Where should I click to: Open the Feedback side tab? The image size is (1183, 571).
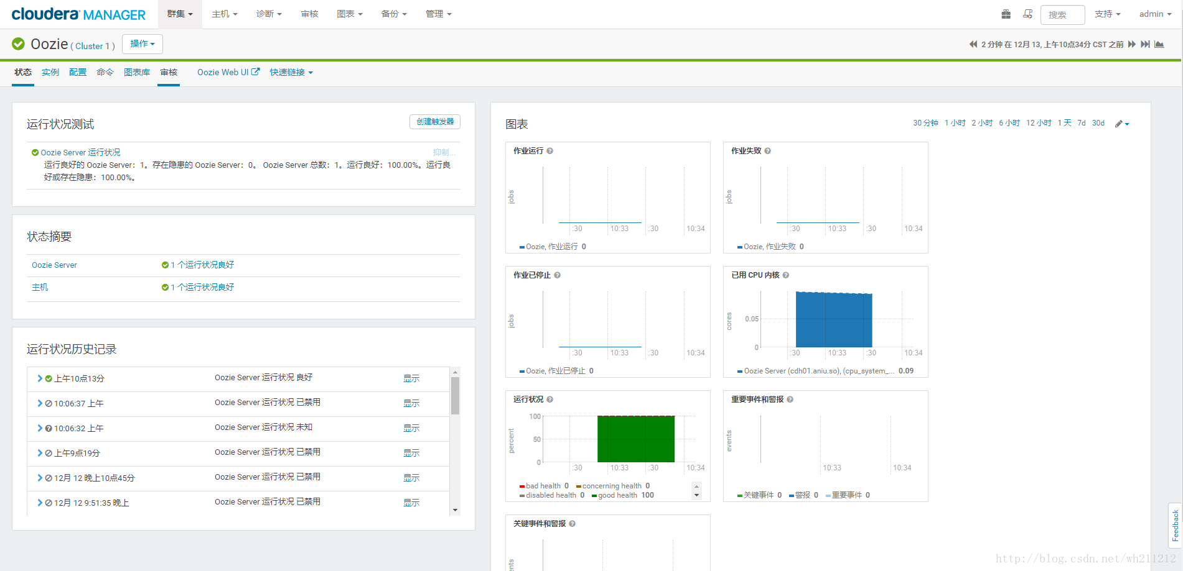pyautogui.click(x=1175, y=526)
